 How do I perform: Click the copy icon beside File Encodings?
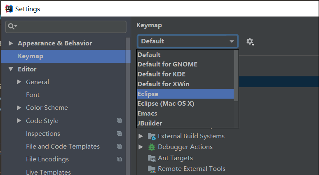click(120, 159)
